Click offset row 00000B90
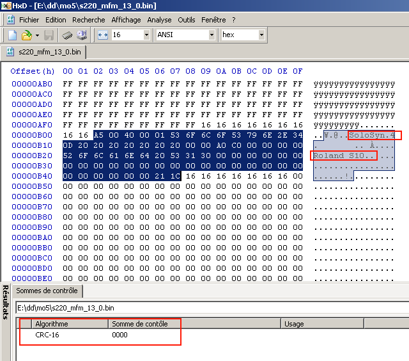Screen dimensions: 409x361 32,227
